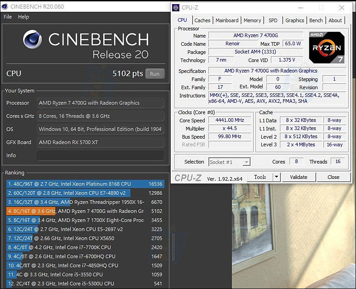Close the CPU-Z window with X
The height and width of the screenshot is (289, 356).
click(x=342, y=8)
